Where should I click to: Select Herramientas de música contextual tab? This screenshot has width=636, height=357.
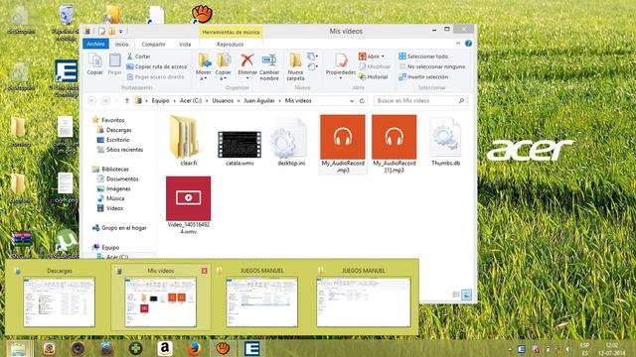coord(231,32)
